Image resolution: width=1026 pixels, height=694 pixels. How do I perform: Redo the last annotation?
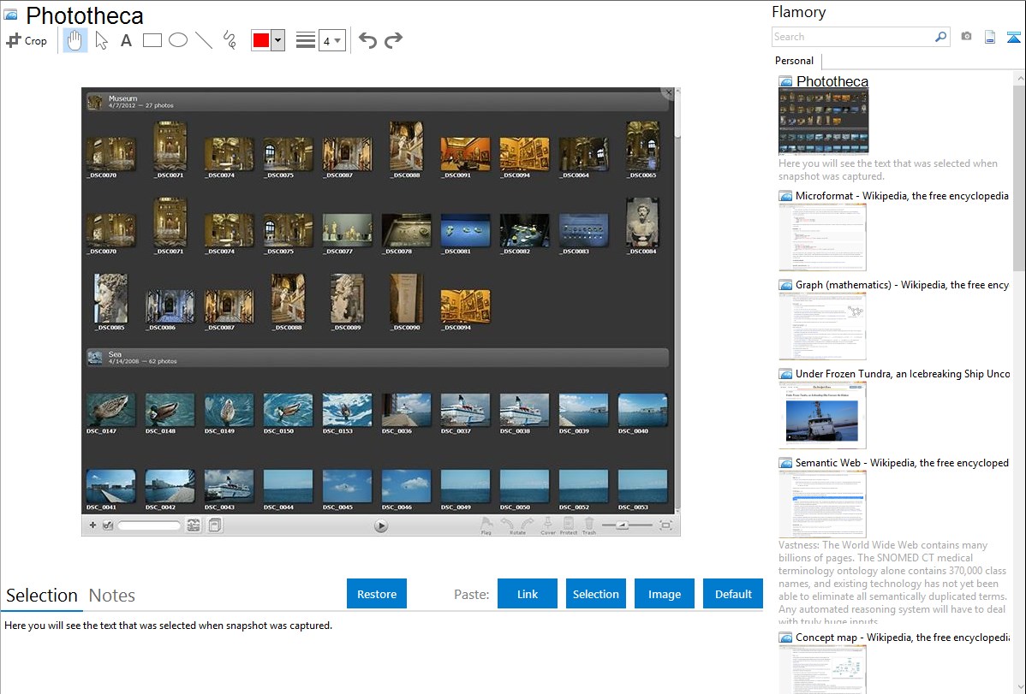(393, 40)
